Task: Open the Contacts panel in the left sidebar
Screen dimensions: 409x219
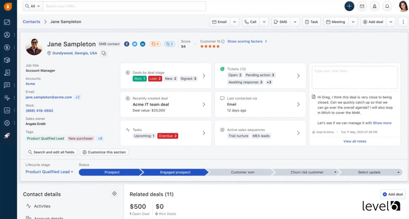Action: pyautogui.click(x=8, y=35)
